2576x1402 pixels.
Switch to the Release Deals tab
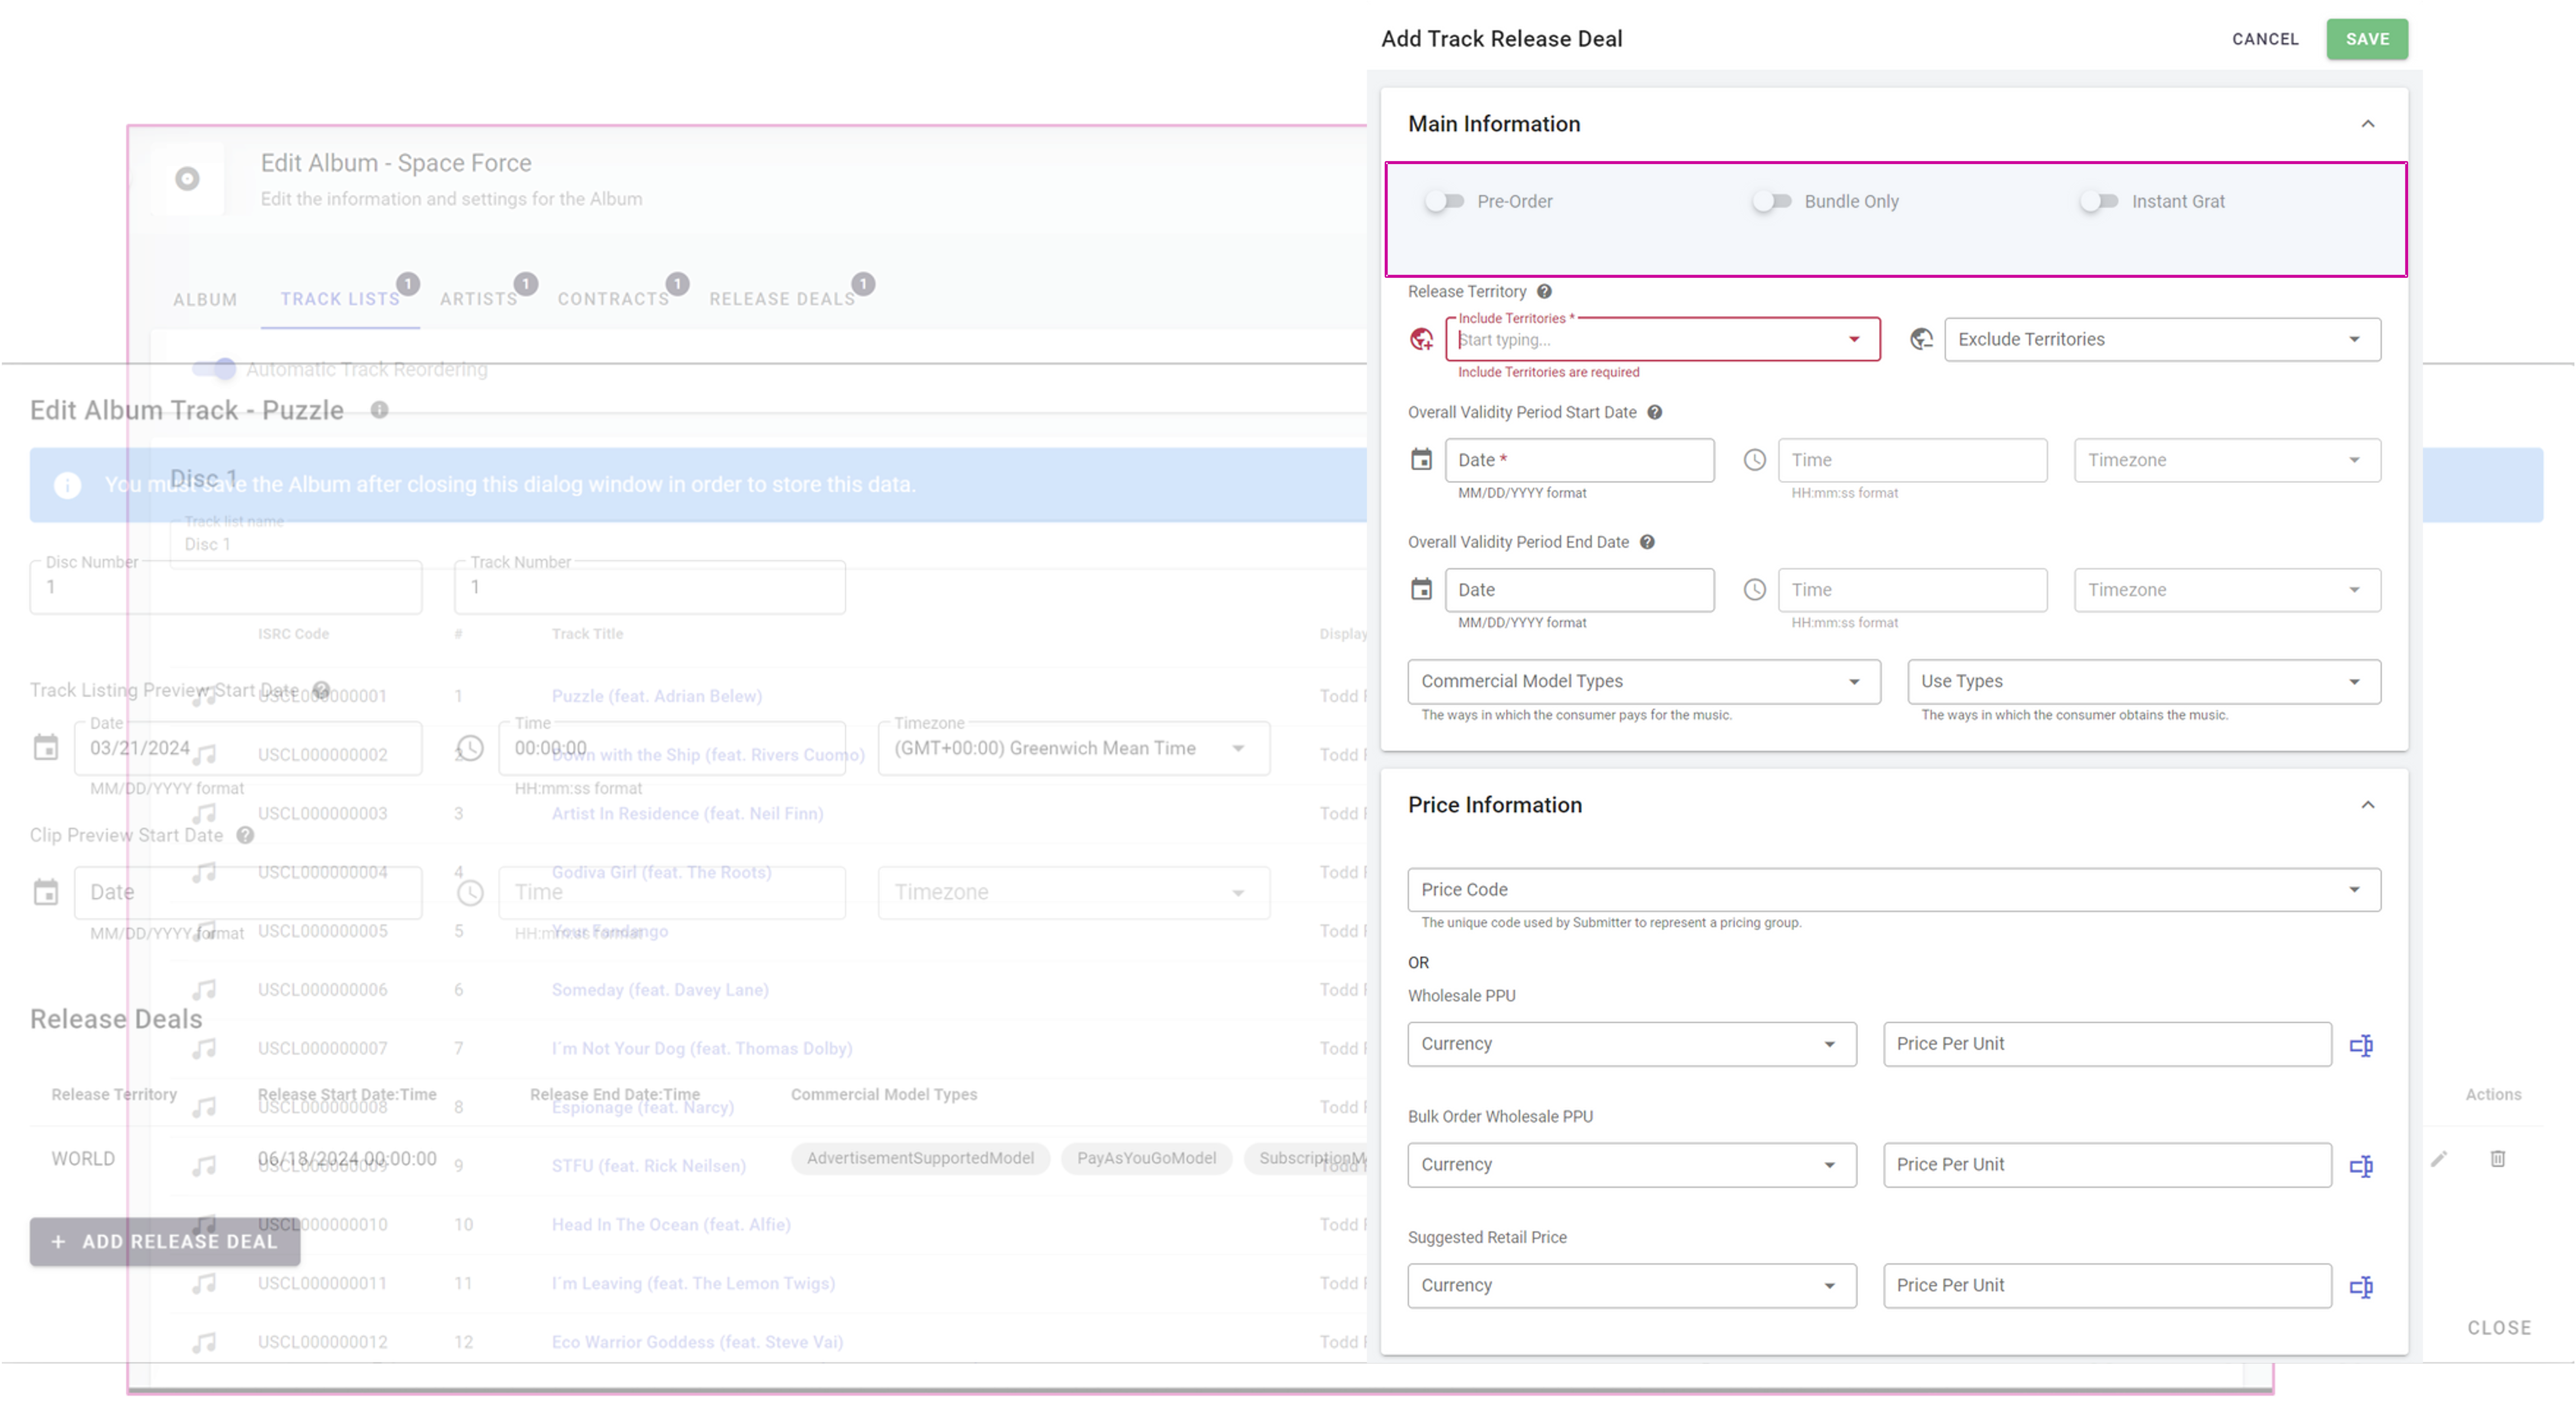coord(782,299)
